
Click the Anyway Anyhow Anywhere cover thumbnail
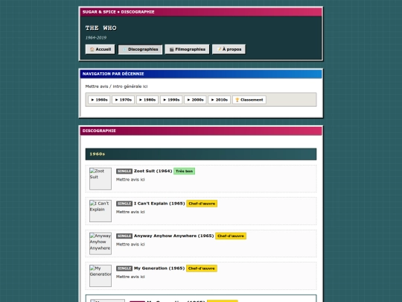(x=100, y=243)
